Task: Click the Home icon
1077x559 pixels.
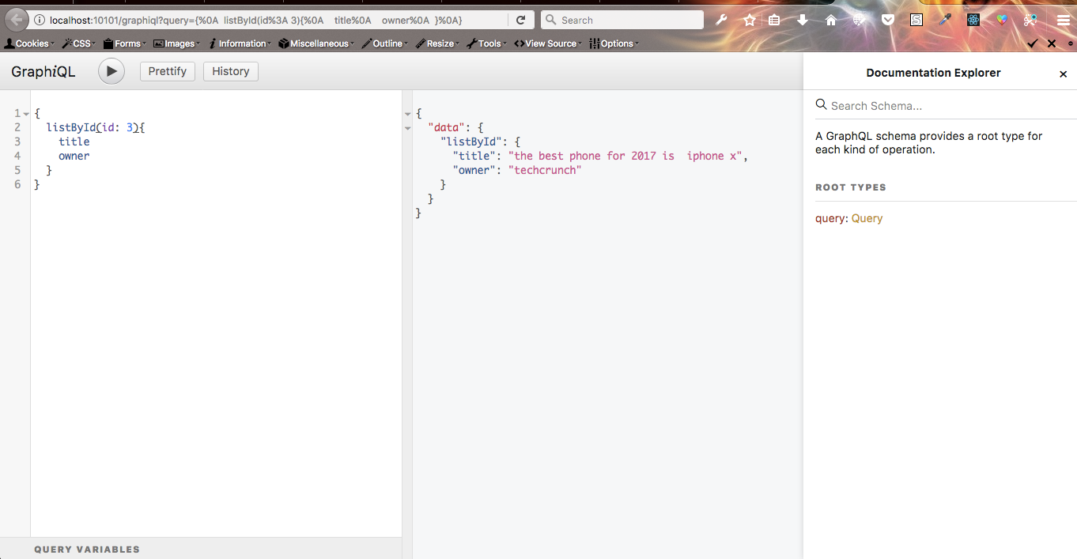Action: (831, 20)
